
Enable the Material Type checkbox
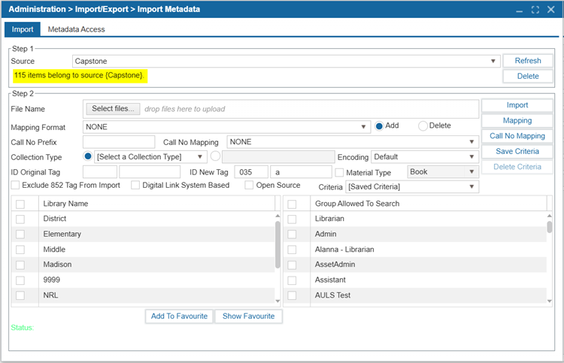pos(339,173)
